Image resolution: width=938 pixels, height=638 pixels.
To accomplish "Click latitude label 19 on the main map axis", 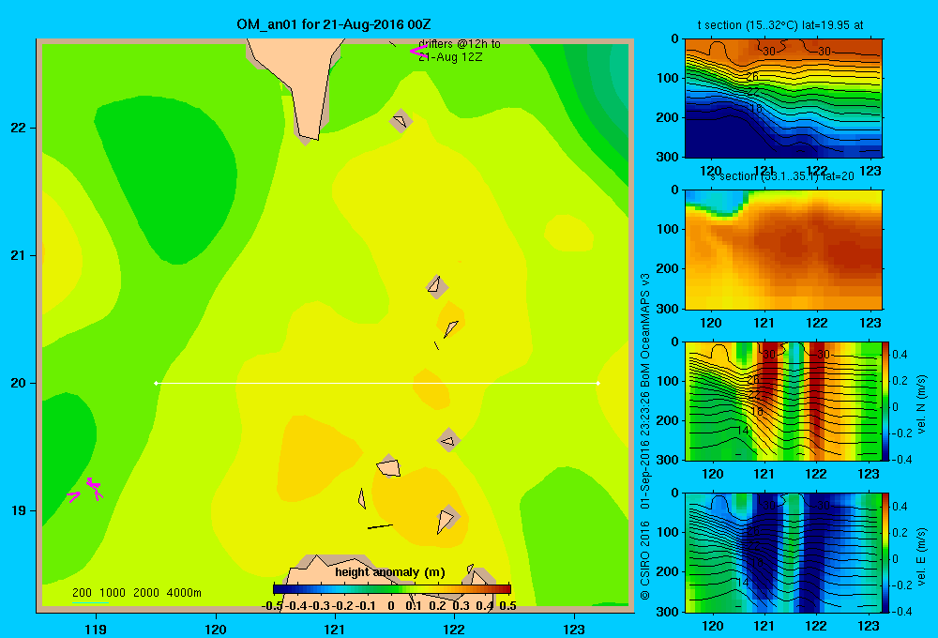I will pyautogui.click(x=18, y=510).
